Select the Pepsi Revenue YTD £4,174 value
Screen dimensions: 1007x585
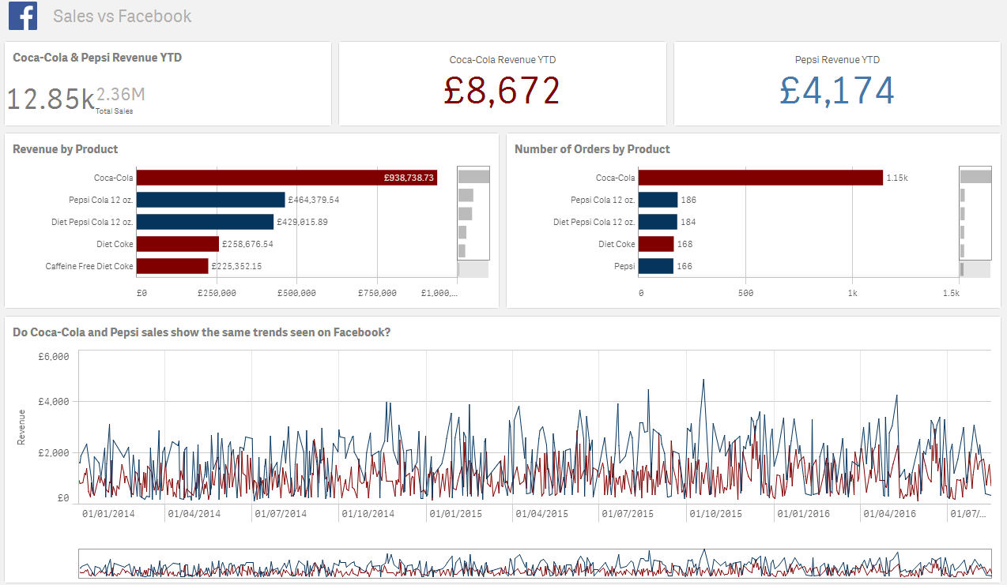click(836, 91)
